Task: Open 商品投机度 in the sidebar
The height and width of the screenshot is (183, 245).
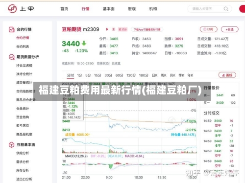Action: pos(24,135)
